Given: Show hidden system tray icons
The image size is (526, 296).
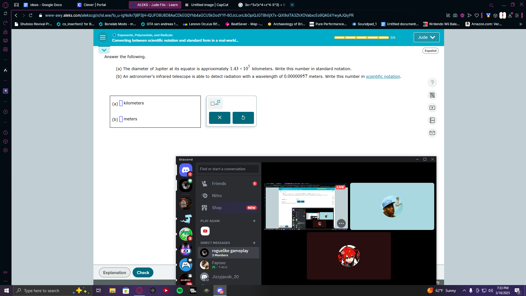Looking at the screenshot, I should point(464,291).
